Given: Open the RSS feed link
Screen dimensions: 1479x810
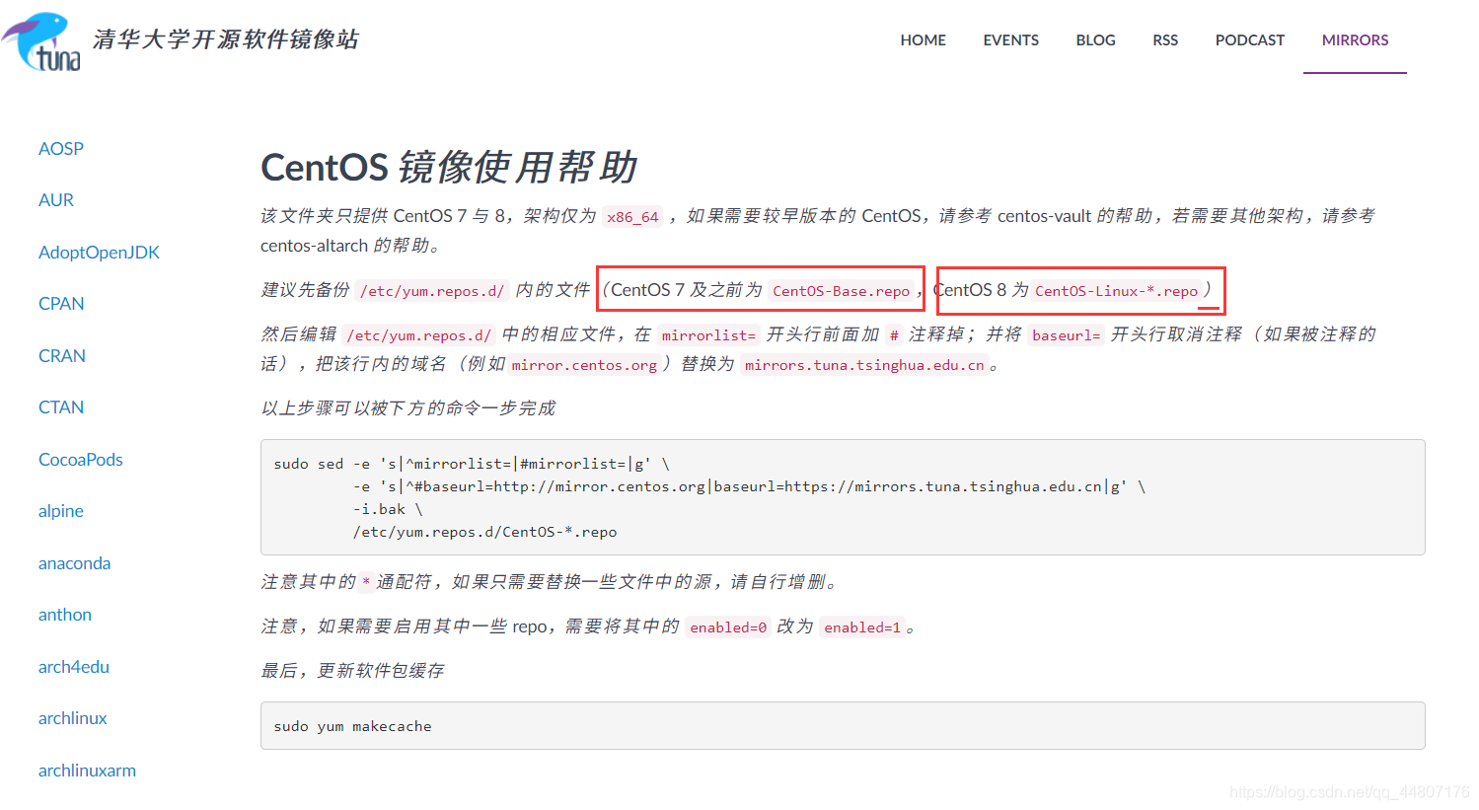Looking at the screenshot, I should point(1165,40).
